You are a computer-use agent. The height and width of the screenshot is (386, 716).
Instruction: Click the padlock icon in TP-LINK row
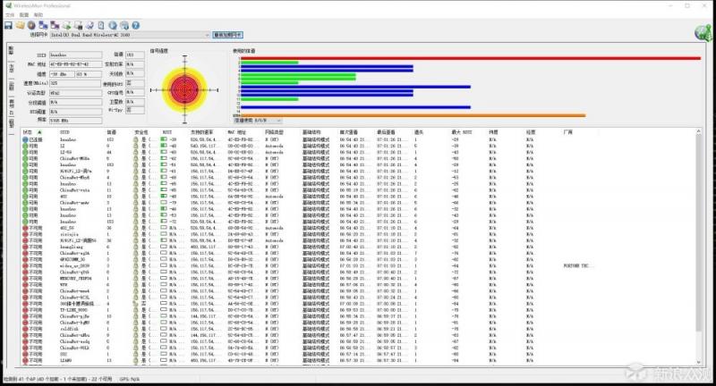point(136,310)
